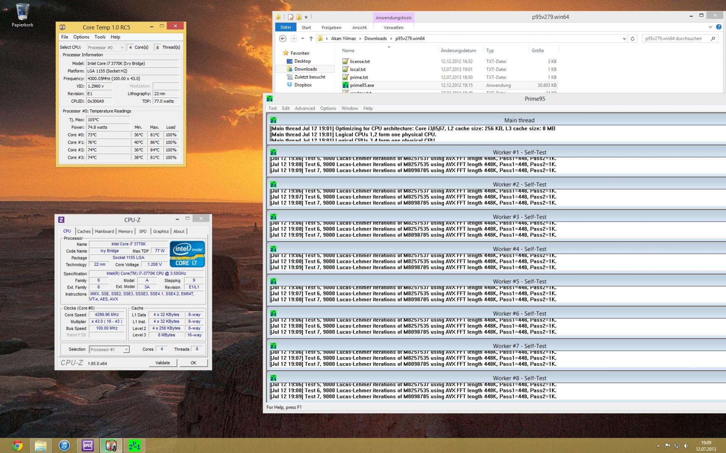Click the prime95.exe file icon
The image size is (726, 453).
pos(345,85)
